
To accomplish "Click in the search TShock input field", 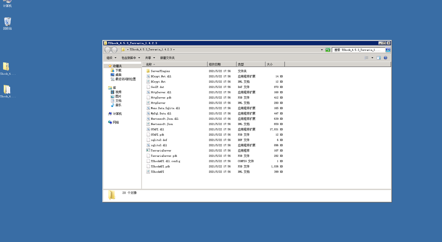I will tap(359, 50).
